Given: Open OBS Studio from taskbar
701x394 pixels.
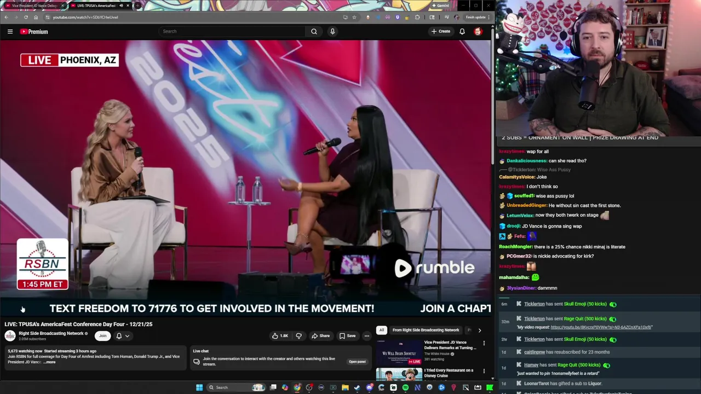Looking at the screenshot, I should point(309,387).
